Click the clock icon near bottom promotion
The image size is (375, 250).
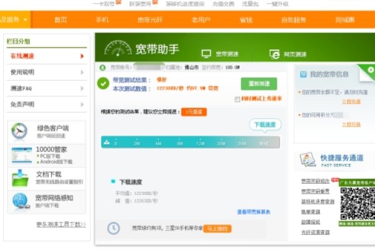[113, 228]
